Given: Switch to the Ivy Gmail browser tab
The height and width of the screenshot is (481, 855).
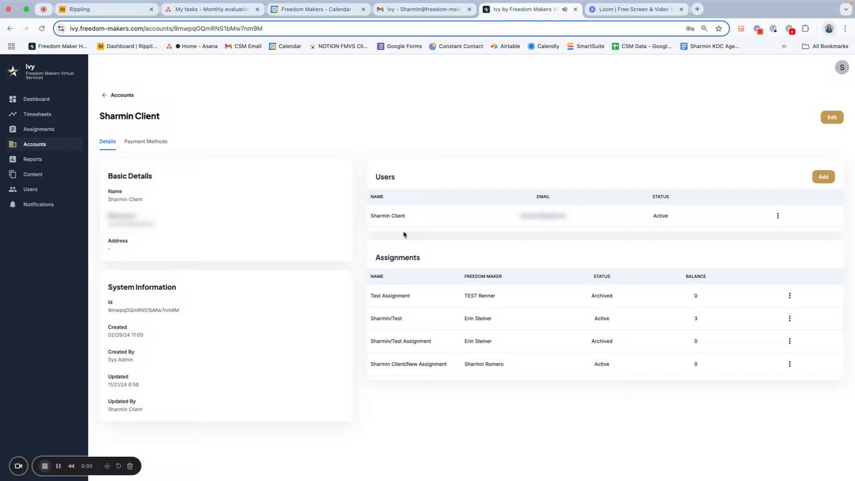Looking at the screenshot, I should 423,9.
